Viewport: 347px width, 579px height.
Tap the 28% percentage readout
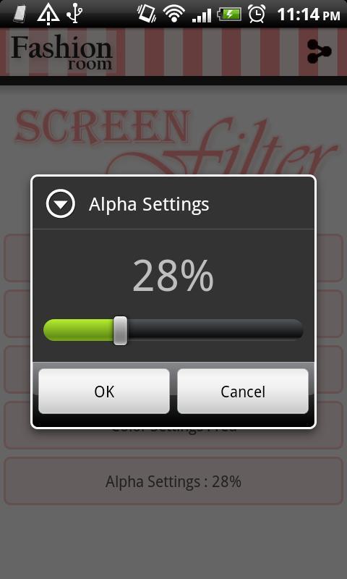click(x=173, y=276)
